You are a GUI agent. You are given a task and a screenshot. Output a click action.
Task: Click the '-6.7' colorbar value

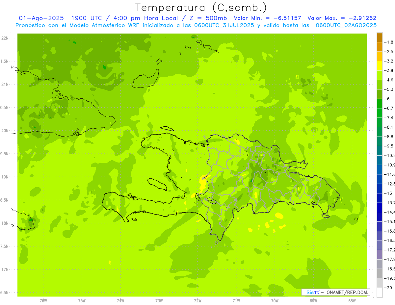click(x=389, y=108)
